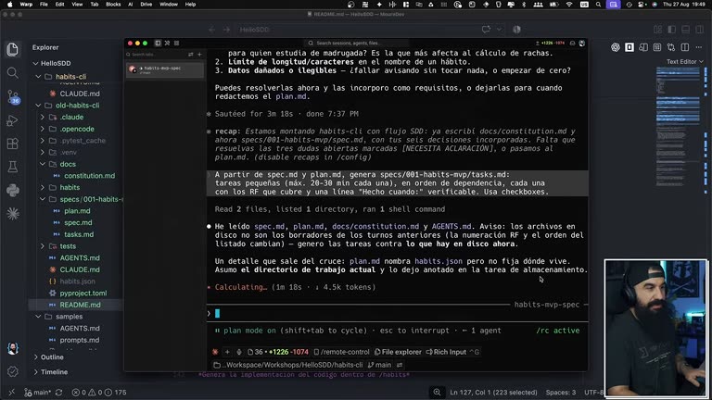Split the editor right
The width and height of the screenshot is (712, 400).
coord(685,47)
